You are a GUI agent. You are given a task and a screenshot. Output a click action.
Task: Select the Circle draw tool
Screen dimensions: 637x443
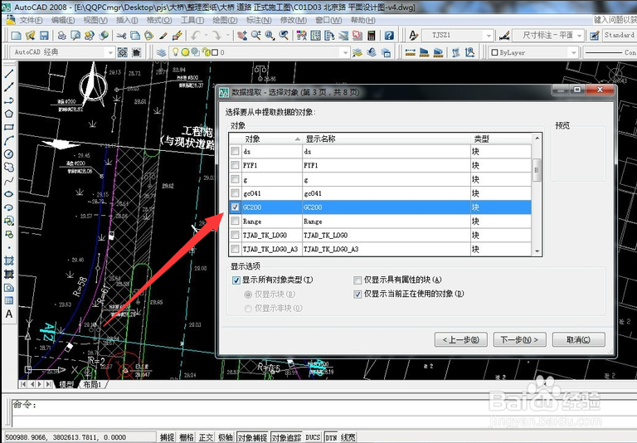(x=9, y=154)
